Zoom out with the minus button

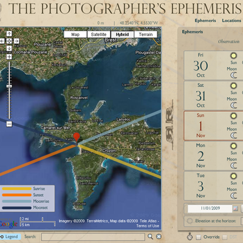pyautogui.click(x=9, y=124)
